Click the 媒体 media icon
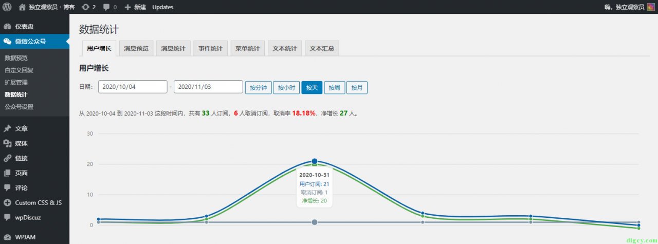658x244 pixels. point(7,143)
